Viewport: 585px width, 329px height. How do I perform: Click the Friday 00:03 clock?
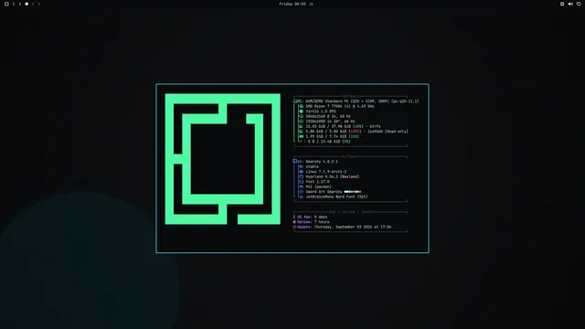click(292, 4)
